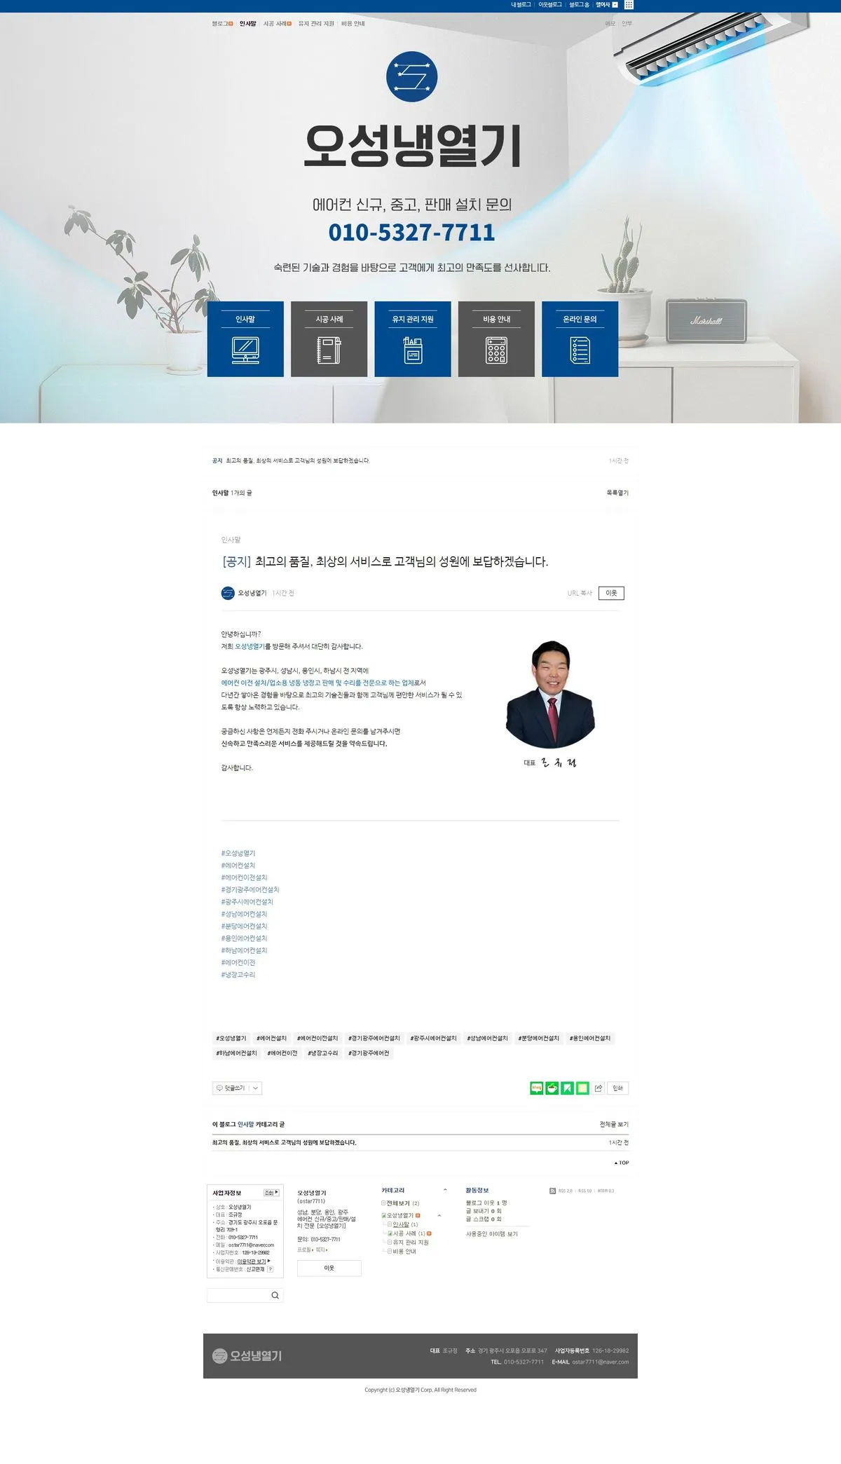The image size is (841, 1464).
Task: Click the 댓글쓰기 comment button
Action: [231, 1088]
